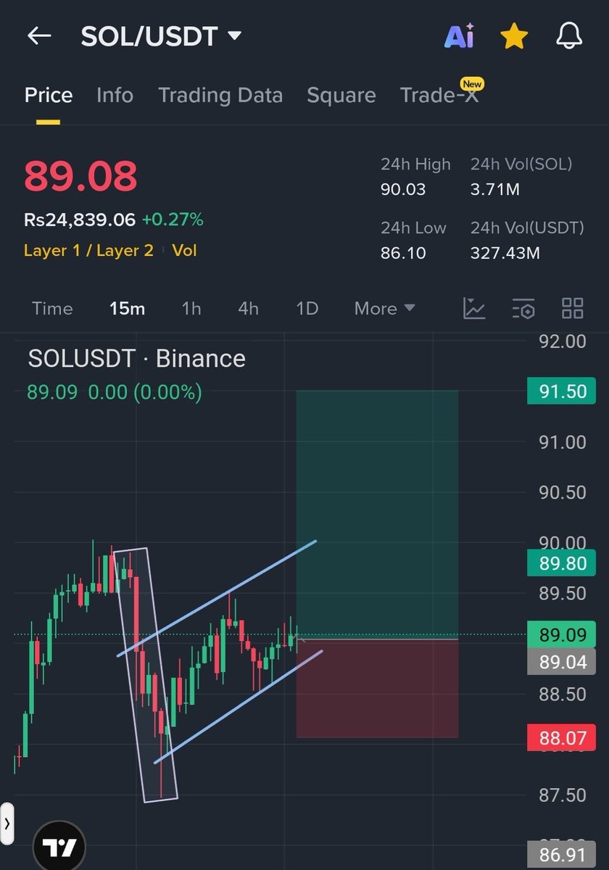Expand the SOL/USDT pair selector
Viewport: 609px width, 870px height.
coord(234,36)
